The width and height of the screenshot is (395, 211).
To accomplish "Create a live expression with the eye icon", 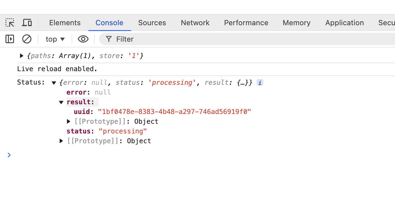I will click(83, 39).
